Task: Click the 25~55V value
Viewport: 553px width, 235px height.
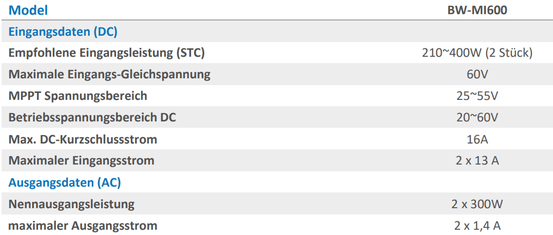Action: (x=477, y=96)
